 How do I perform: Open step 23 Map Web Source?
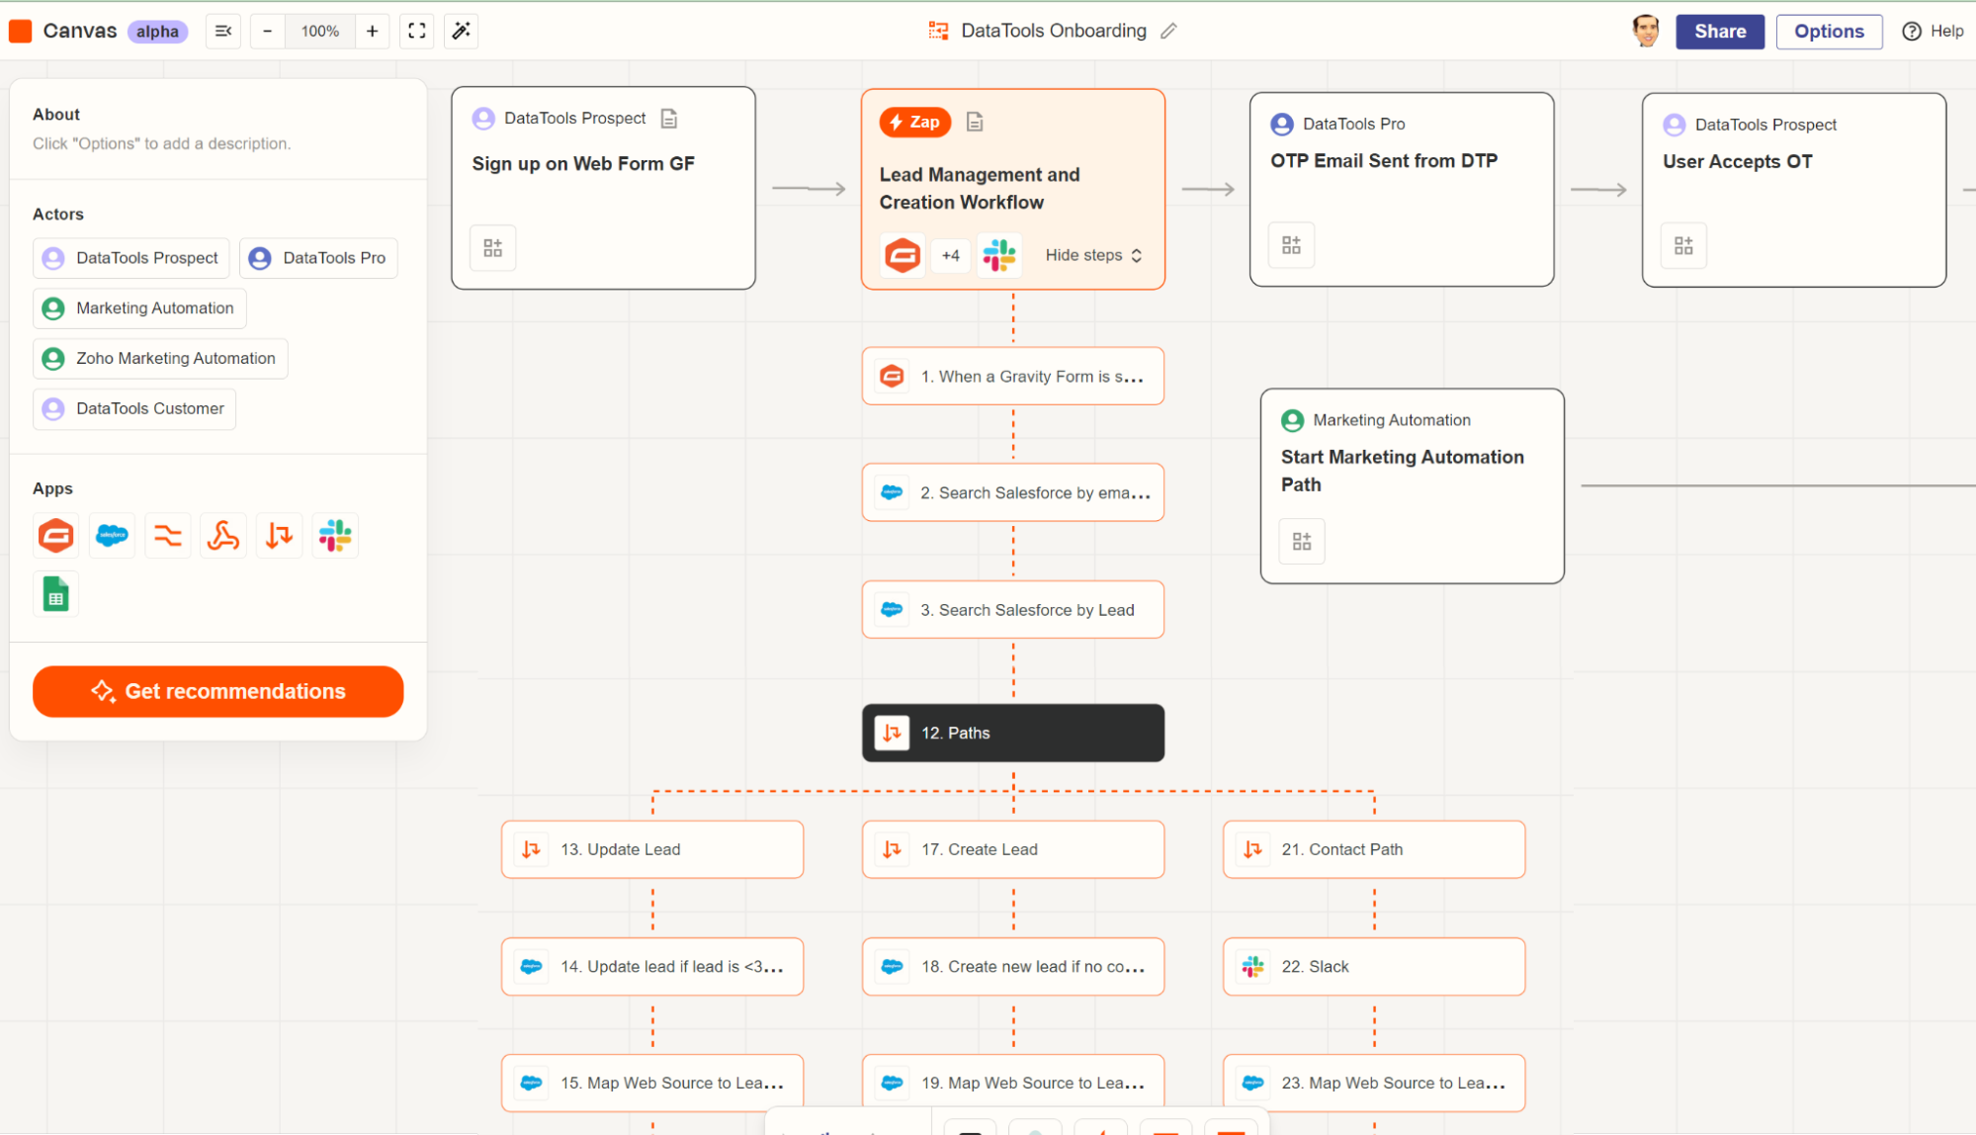(x=1374, y=1084)
